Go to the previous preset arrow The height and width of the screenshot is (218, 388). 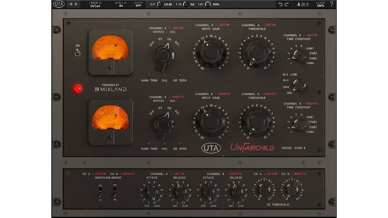click(x=71, y=4)
